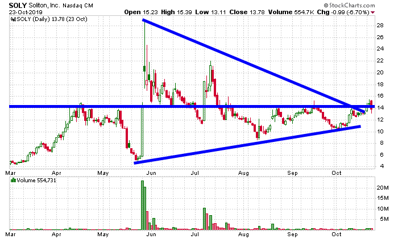Click Aug on the price chart date axis
Screen dimensions: 398x239
point(243,173)
